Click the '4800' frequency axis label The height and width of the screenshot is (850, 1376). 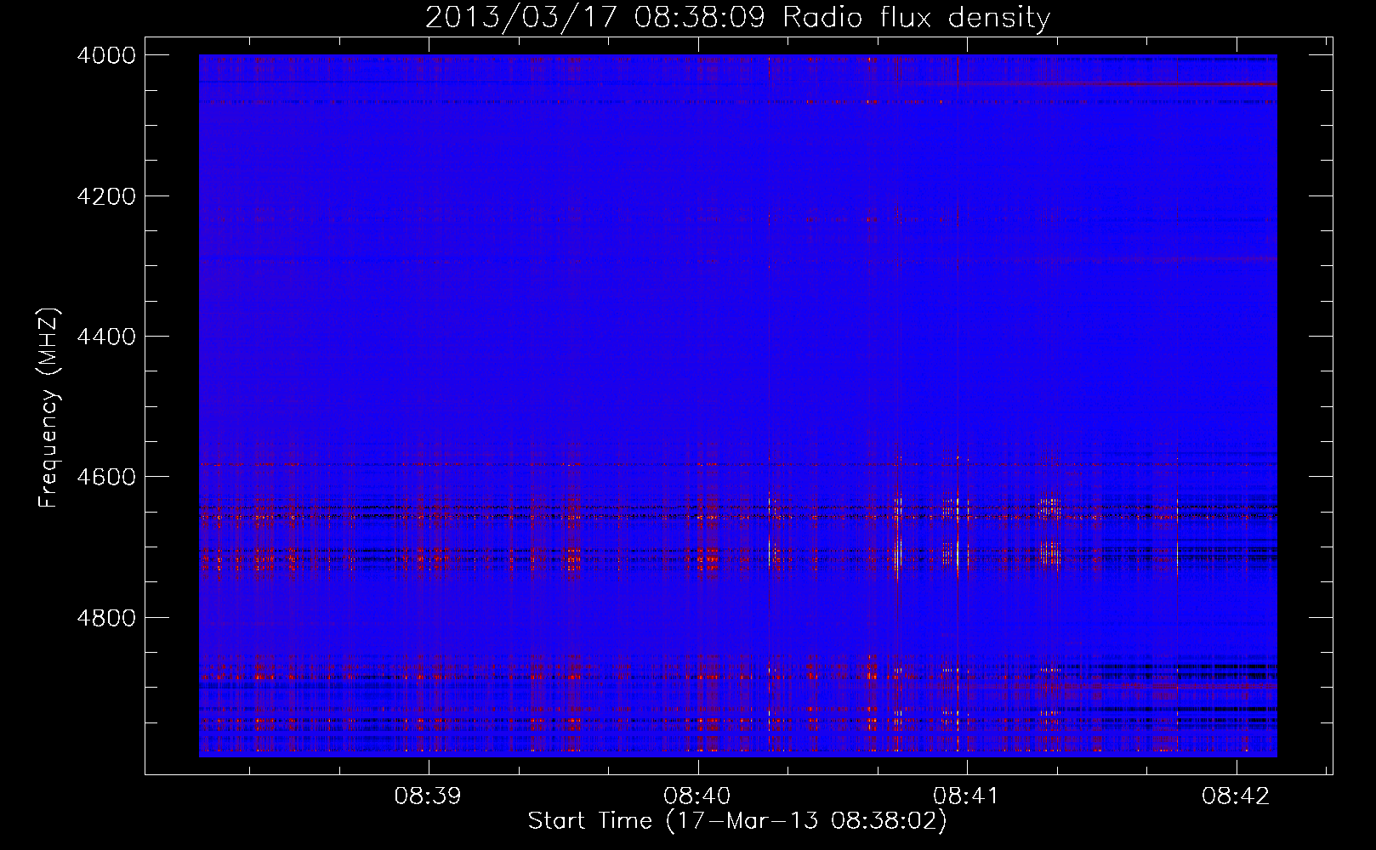coord(105,618)
